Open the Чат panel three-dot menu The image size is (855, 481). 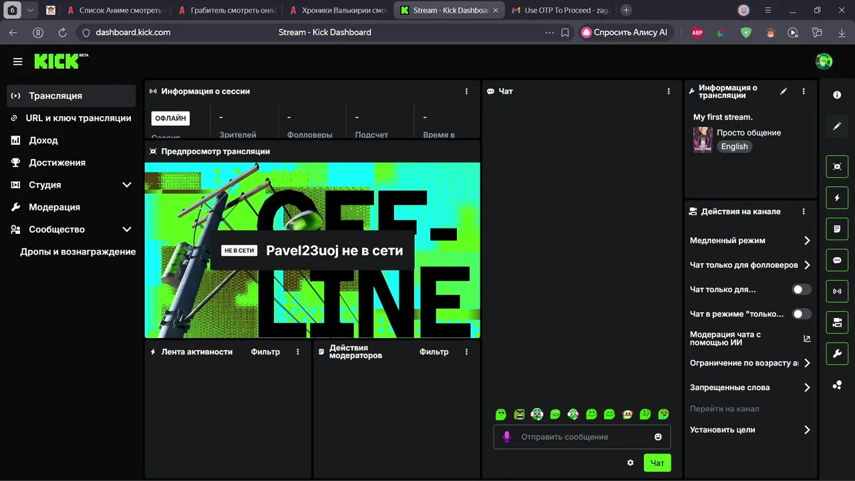click(x=669, y=92)
